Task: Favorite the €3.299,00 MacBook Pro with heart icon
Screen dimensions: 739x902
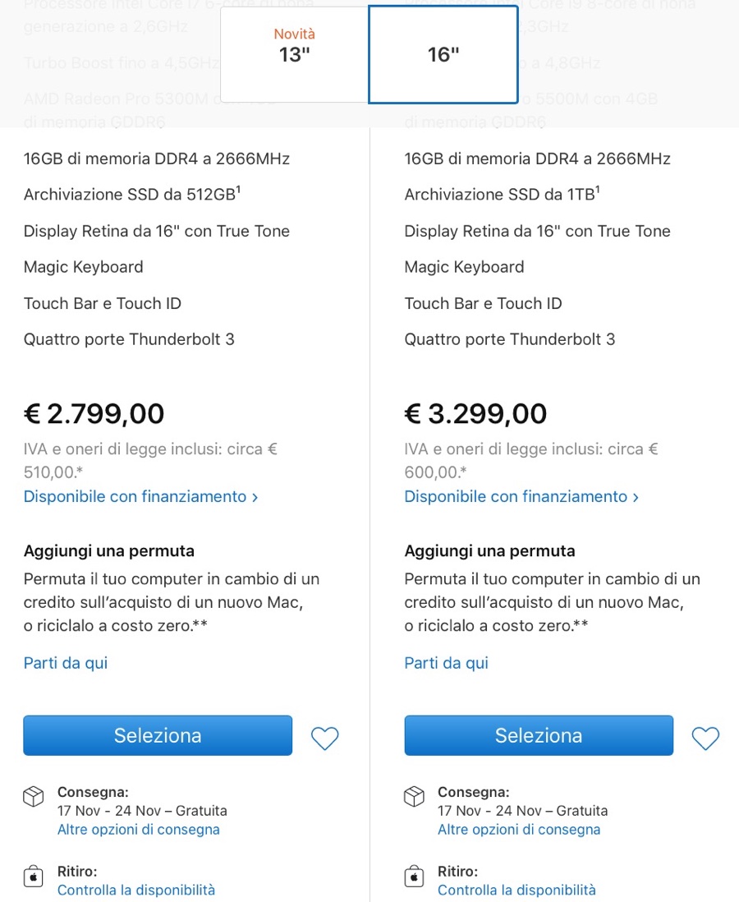Action: click(705, 738)
